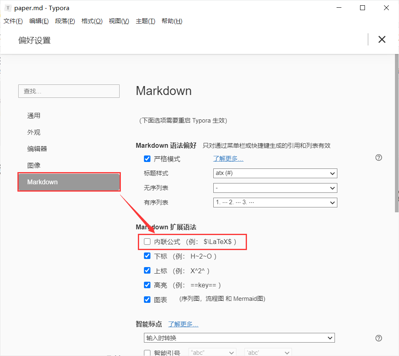Click the help icon beside Markdown syntax settings
399x356 pixels.
point(378,158)
